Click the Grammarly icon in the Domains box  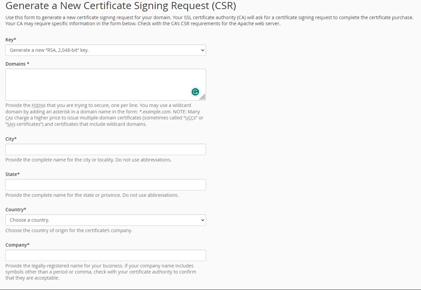(195, 92)
